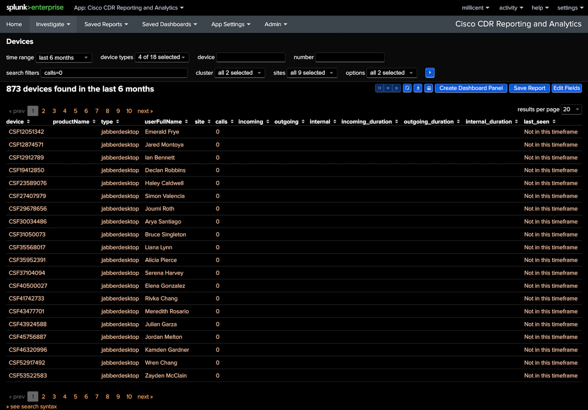Click into the number input field
The width and height of the screenshot is (588, 410).
click(x=350, y=57)
